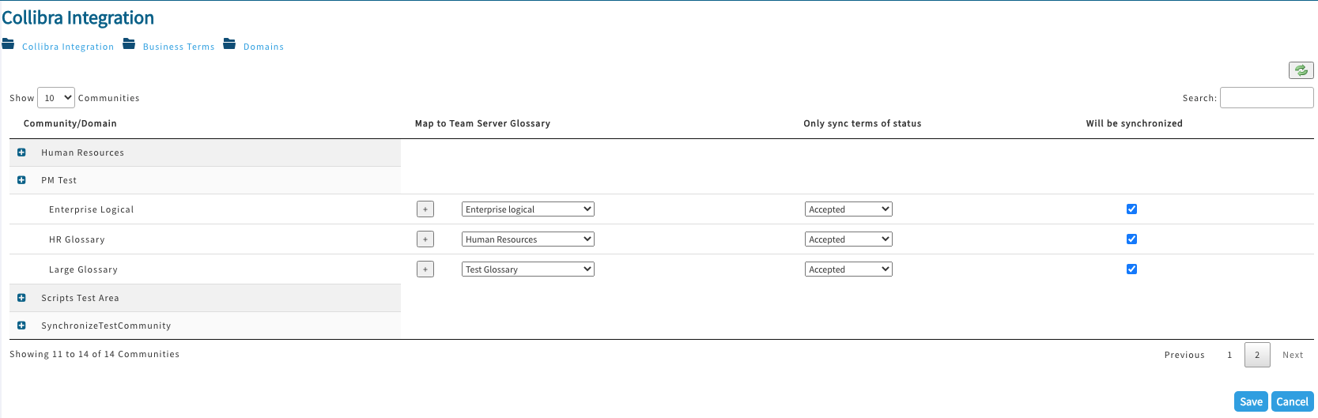The width and height of the screenshot is (1318, 418).
Task: Open status dropdown for Enterprise Logical
Action: (x=848, y=209)
